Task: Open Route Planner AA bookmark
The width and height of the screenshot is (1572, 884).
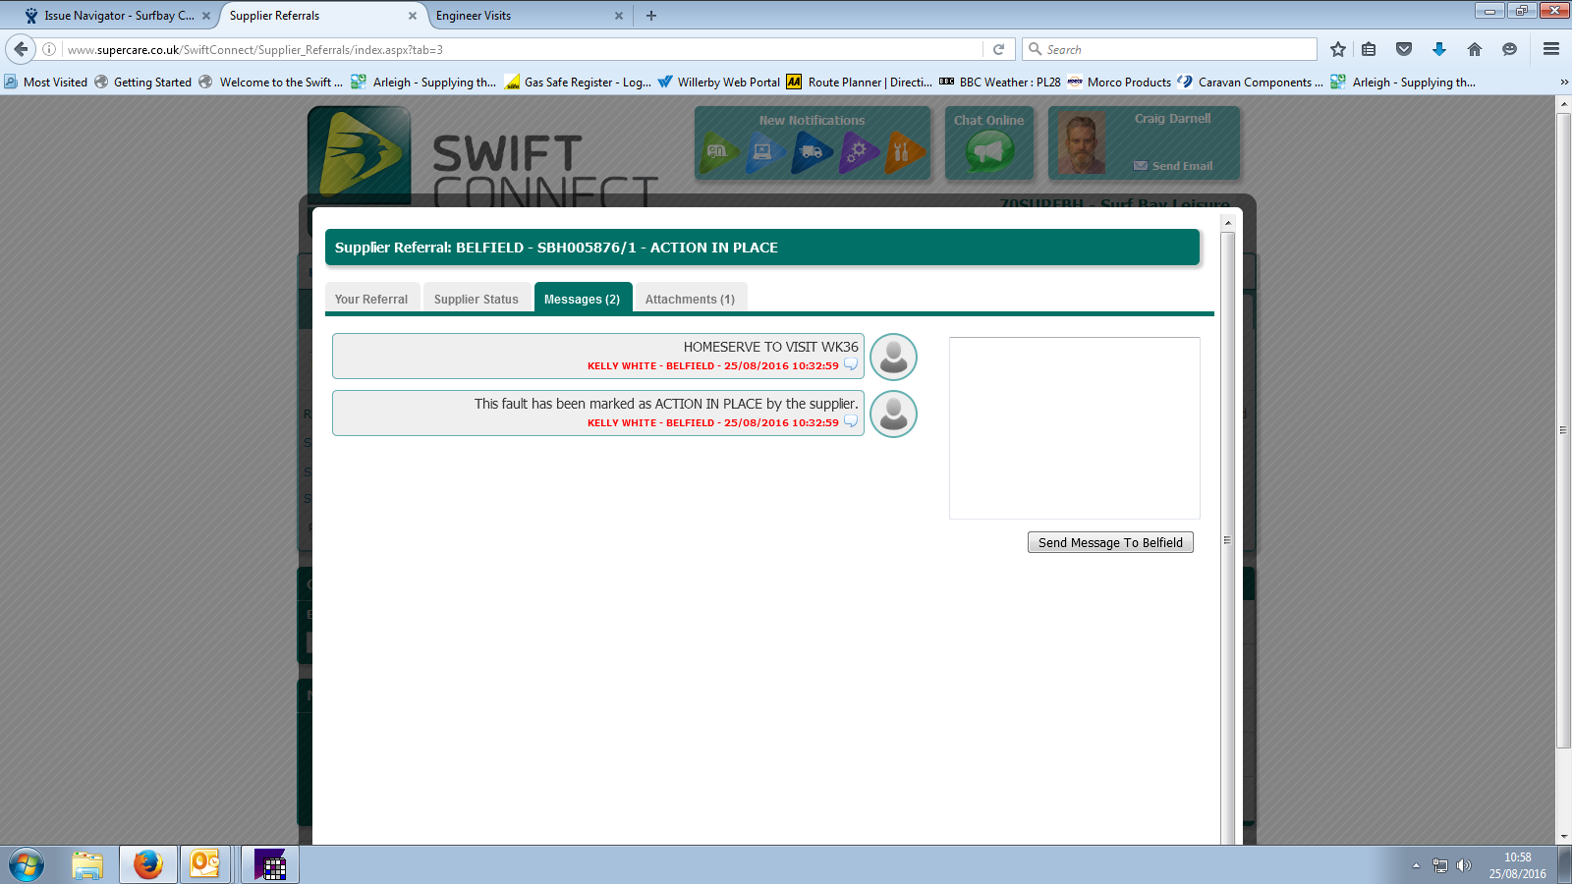Action: click(x=860, y=83)
